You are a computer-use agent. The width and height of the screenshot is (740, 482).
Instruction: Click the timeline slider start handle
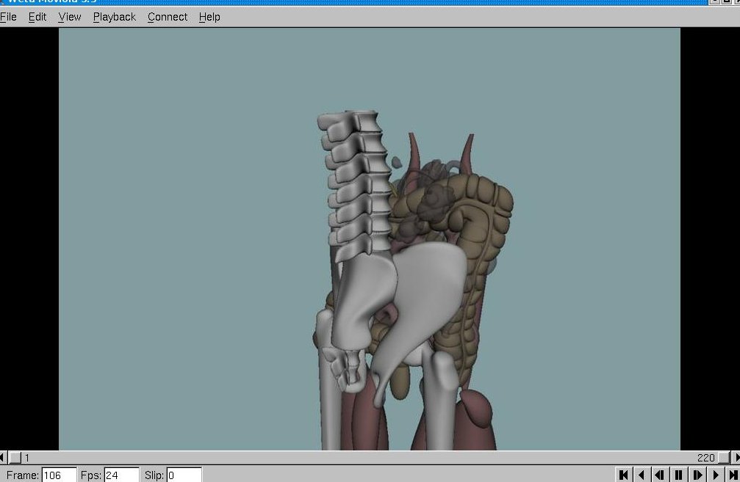pyautogui.click(x=15, y=458)
